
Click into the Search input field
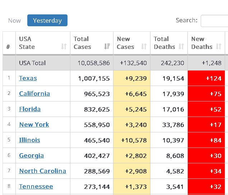[x=214, y=21]
